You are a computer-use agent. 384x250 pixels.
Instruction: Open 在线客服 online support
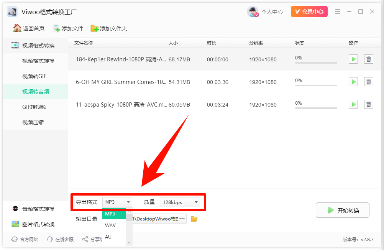(60, 240)
